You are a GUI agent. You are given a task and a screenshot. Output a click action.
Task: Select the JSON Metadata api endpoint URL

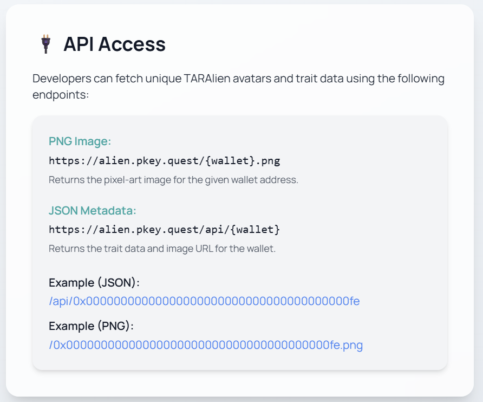(165, 230)
